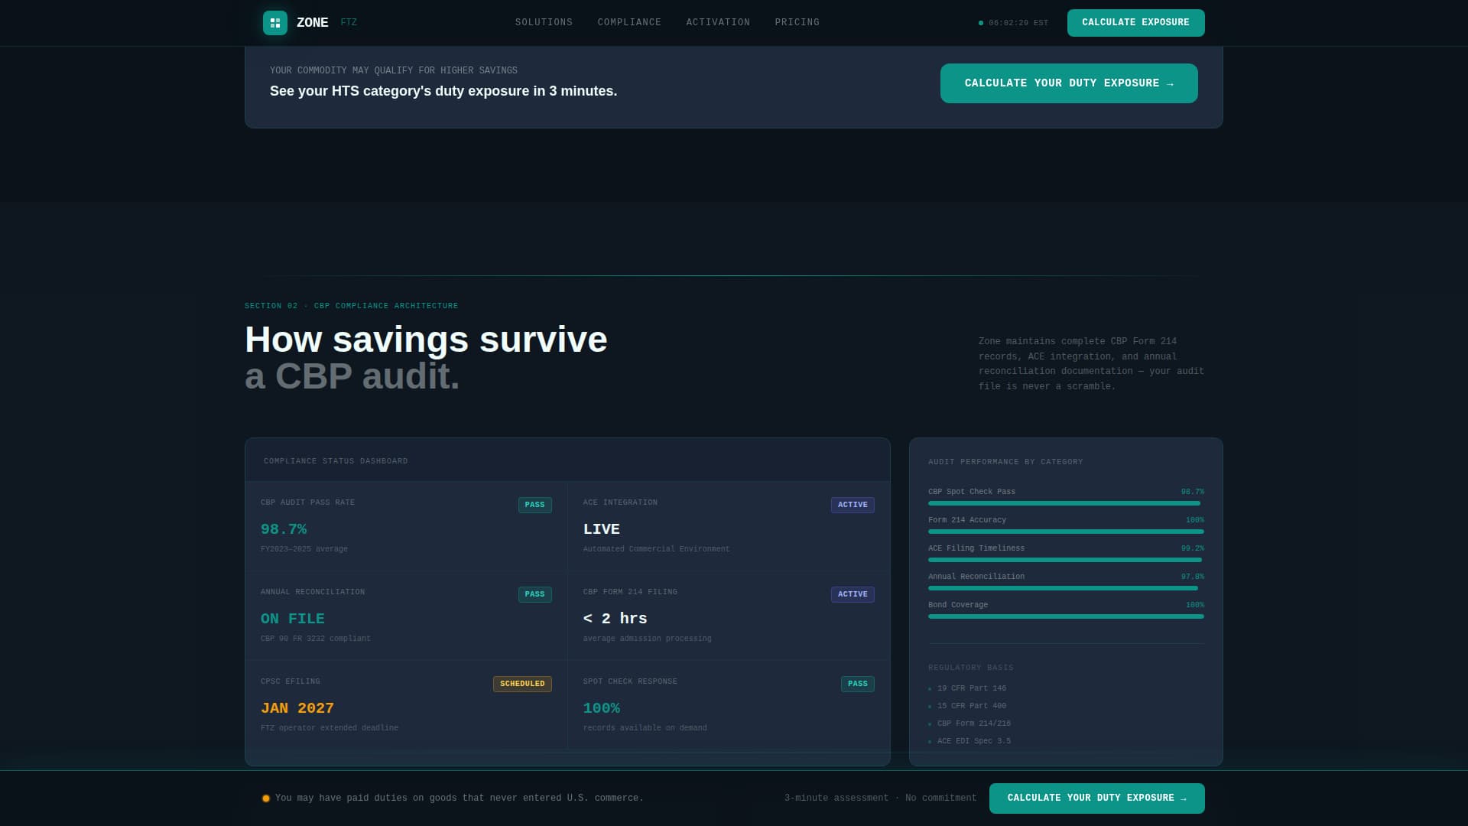Click the FTZ operator extended deadline caption

[x=330, y=729]
